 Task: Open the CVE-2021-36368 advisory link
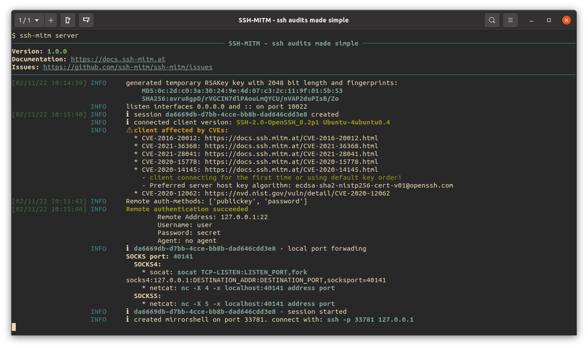tap(292, 146)
